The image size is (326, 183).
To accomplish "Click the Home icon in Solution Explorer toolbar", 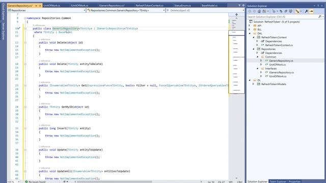I will [x=259, y=11].
